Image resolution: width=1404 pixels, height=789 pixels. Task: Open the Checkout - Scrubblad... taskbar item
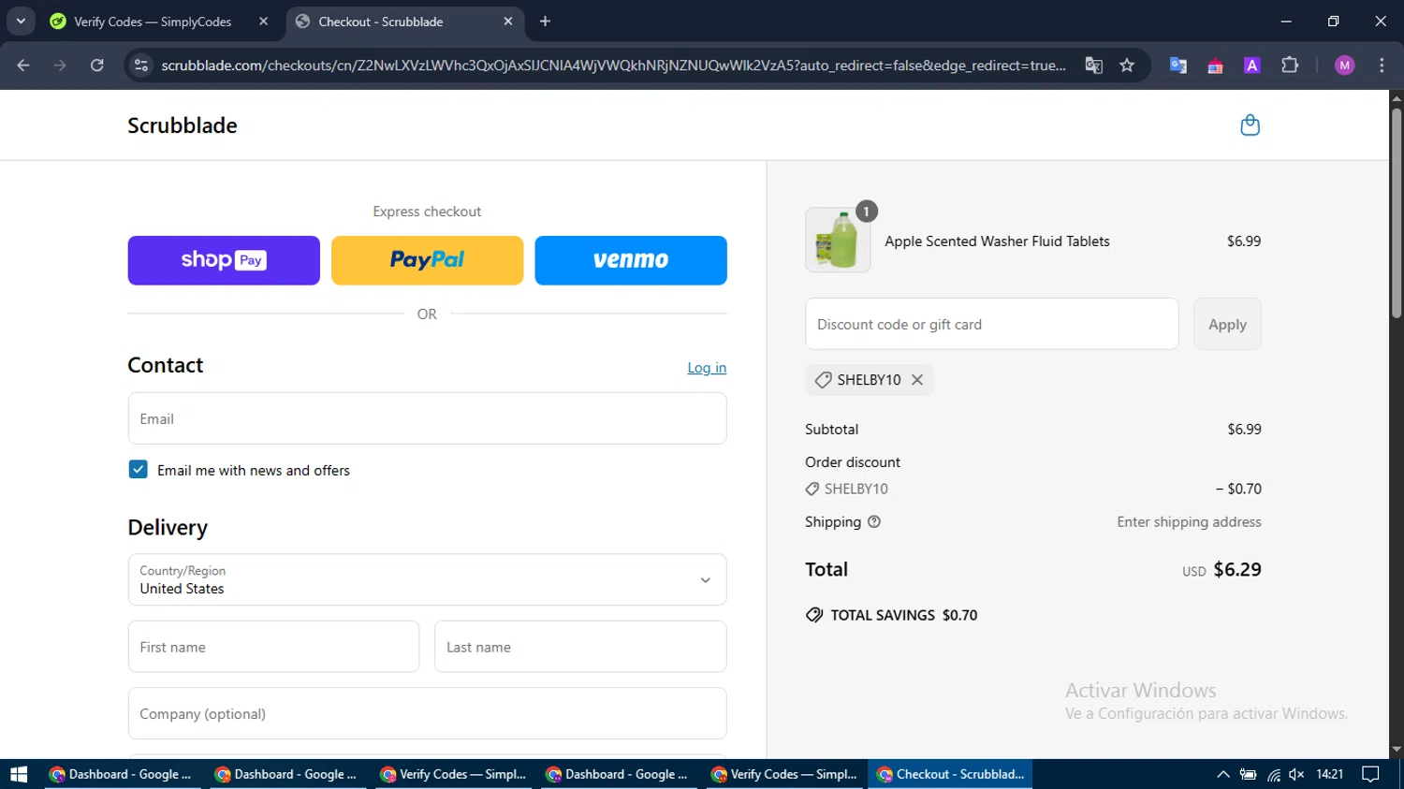coord(950,774)
